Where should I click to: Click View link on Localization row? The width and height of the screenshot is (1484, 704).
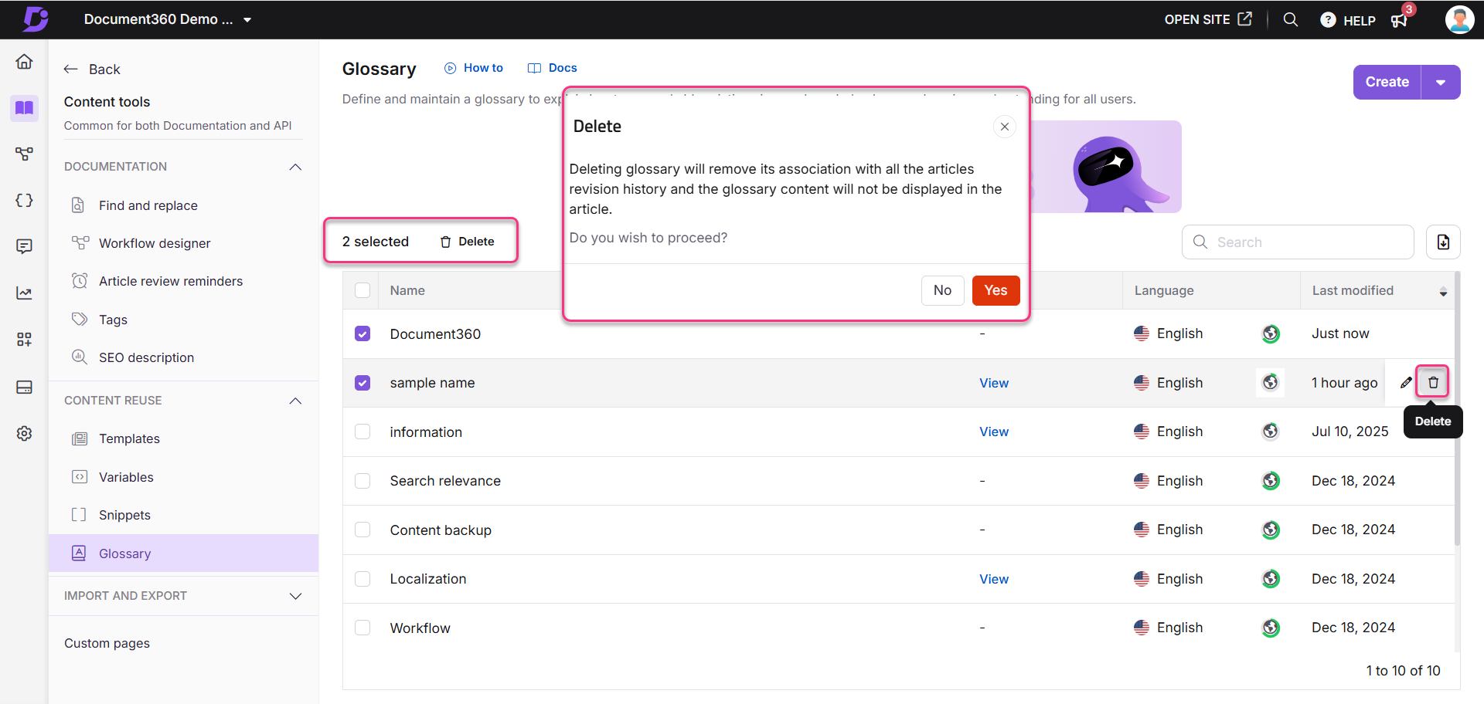(x=994, y=579)
